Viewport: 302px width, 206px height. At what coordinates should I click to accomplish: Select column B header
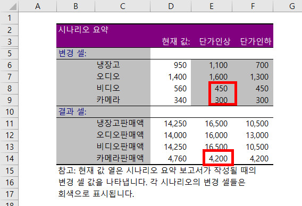pos(75,6)
